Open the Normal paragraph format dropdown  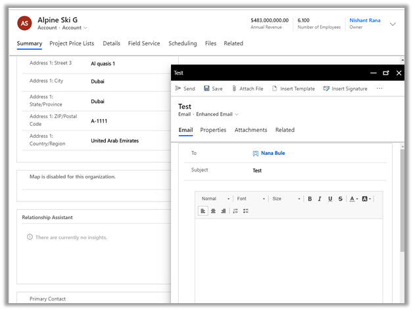point(216,199)
